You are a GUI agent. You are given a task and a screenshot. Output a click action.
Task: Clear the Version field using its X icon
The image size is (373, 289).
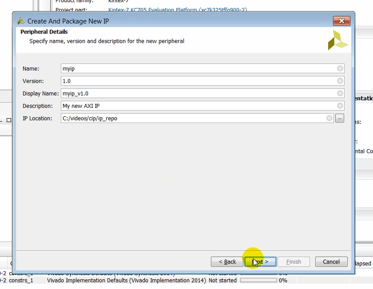coord(340,81)
